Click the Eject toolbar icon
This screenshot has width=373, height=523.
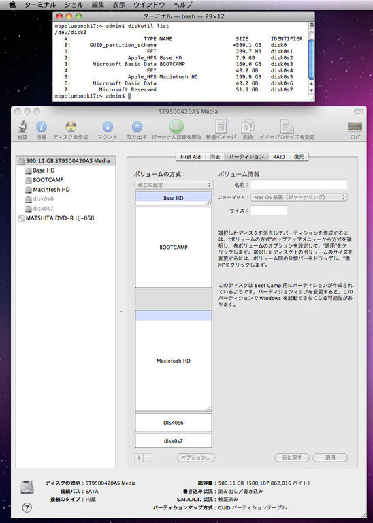137,127
